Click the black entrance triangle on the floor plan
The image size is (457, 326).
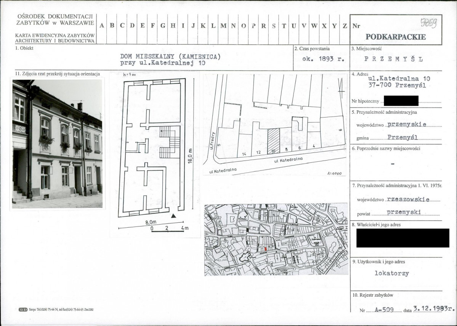click(x=174, y=216)
